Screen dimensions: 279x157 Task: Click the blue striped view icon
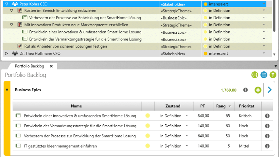click(x=264, y=75)
